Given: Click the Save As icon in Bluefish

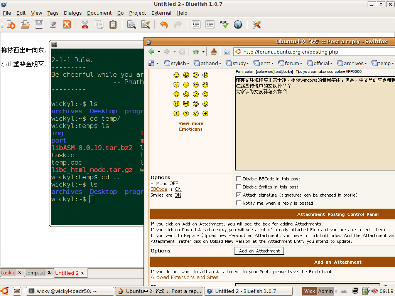Looking at the screenshot, I should (x=52, y=25).
